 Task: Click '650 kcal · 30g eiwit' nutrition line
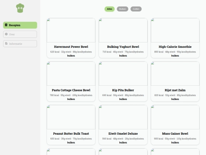(x=71, y=139)
